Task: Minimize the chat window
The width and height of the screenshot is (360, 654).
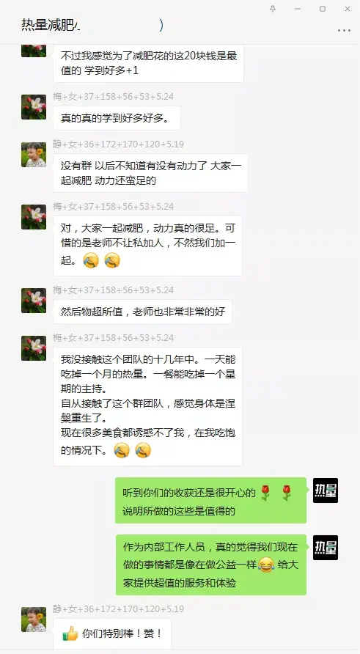Action: [298, 9]
